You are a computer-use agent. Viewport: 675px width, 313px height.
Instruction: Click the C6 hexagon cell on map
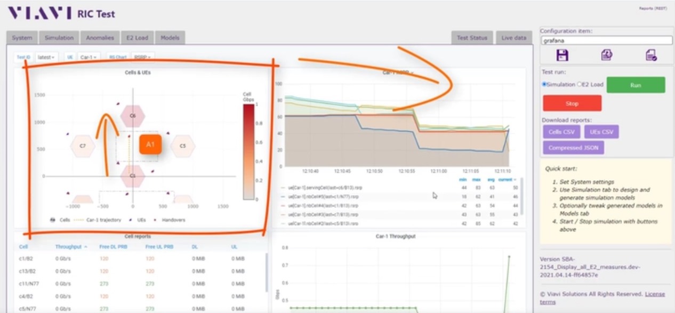point(133,116)
